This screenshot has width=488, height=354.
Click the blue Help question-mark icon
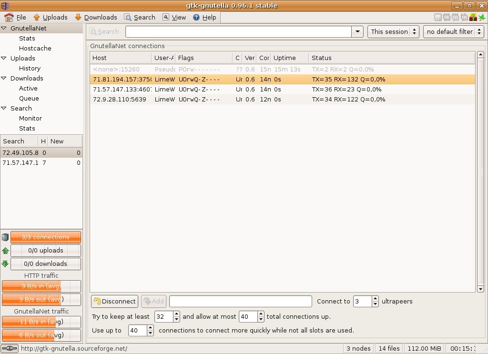coord(196,18)
